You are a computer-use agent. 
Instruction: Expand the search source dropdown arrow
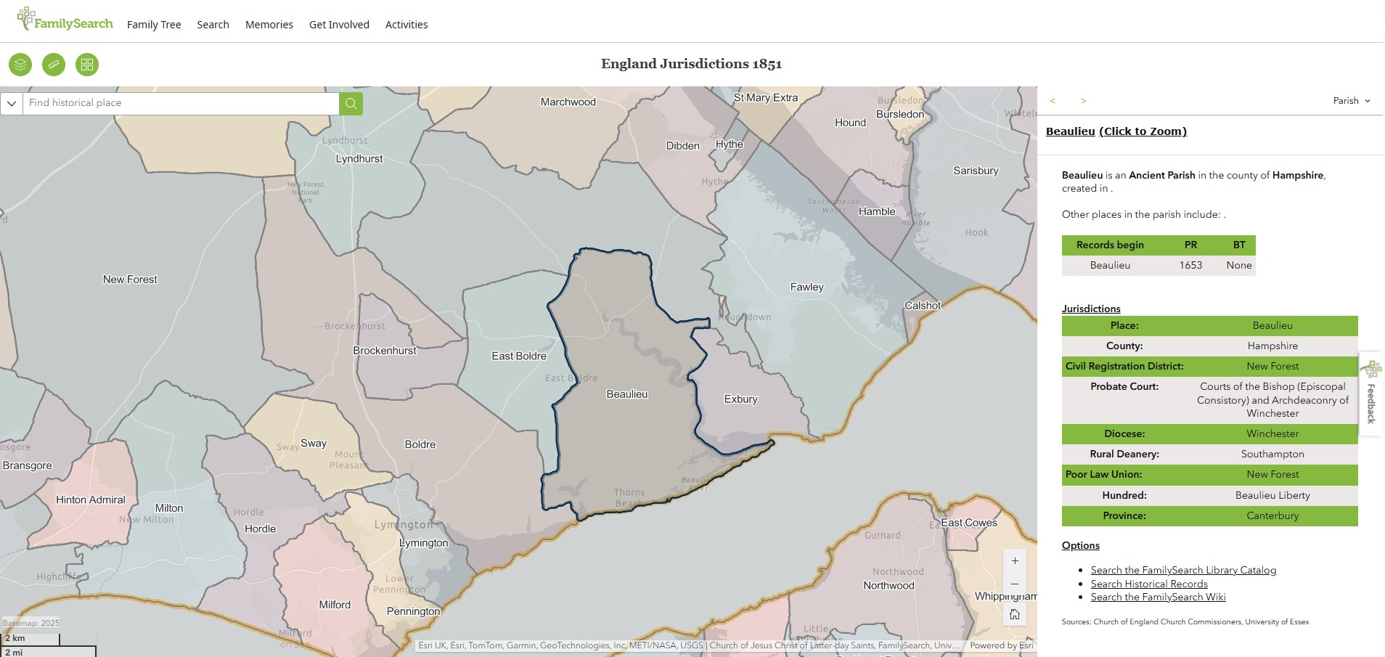click(12, 103)
